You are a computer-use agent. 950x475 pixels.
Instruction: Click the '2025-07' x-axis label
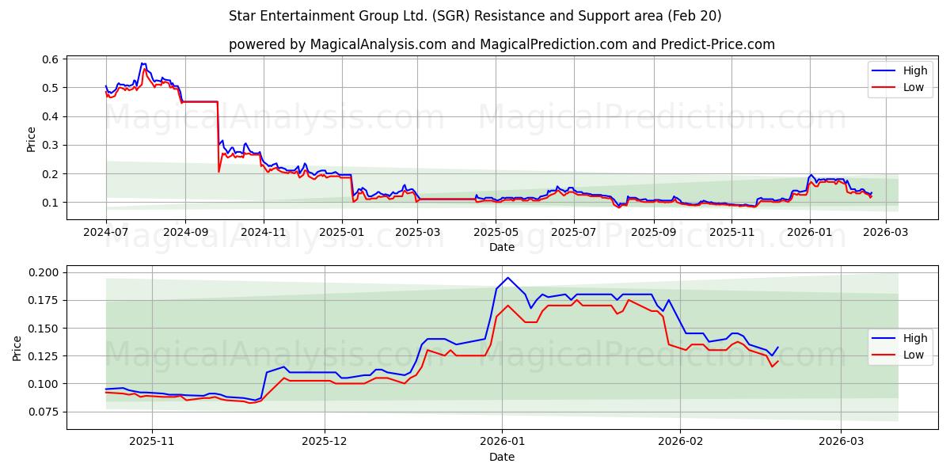[573, 232]
